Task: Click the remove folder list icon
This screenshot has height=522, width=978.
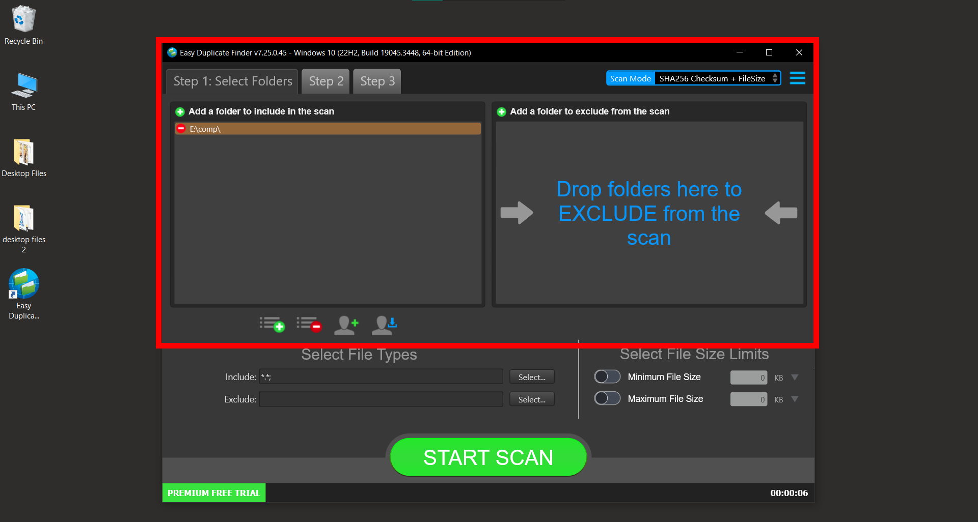Action: [309, 325]
